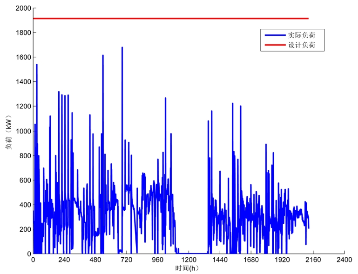
Task: Click the y-axis tick label 1600
Action: pos(23,57)
